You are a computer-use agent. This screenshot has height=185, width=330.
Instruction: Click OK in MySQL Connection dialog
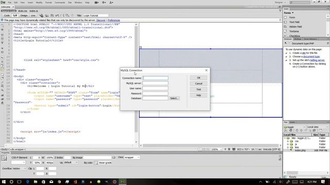[x=199, y=78]
